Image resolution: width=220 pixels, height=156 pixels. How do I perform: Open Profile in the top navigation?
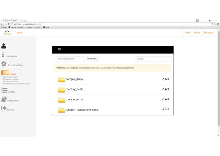[197, 33]
